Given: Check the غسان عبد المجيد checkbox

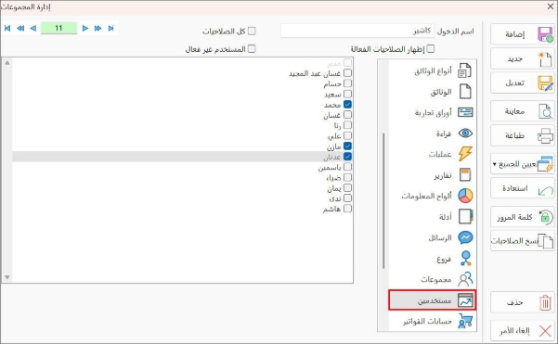Looking at the screenshot, I should click(347, 73).
